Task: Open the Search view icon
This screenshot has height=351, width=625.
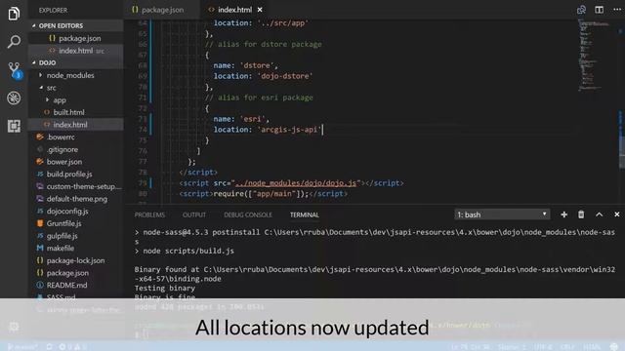Action: pyautogui.click(x=14, y=41)
